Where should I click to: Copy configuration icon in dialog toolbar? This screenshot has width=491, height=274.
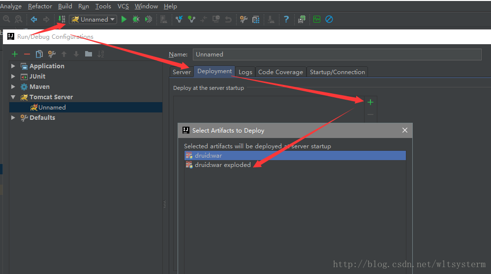[39, 54]
